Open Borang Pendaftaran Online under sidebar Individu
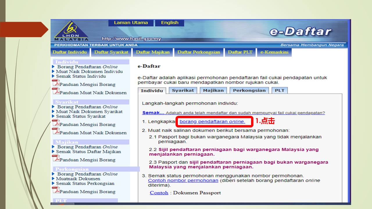Image resolution: width=372 pixels, height=209 pixels. (87, 67)
